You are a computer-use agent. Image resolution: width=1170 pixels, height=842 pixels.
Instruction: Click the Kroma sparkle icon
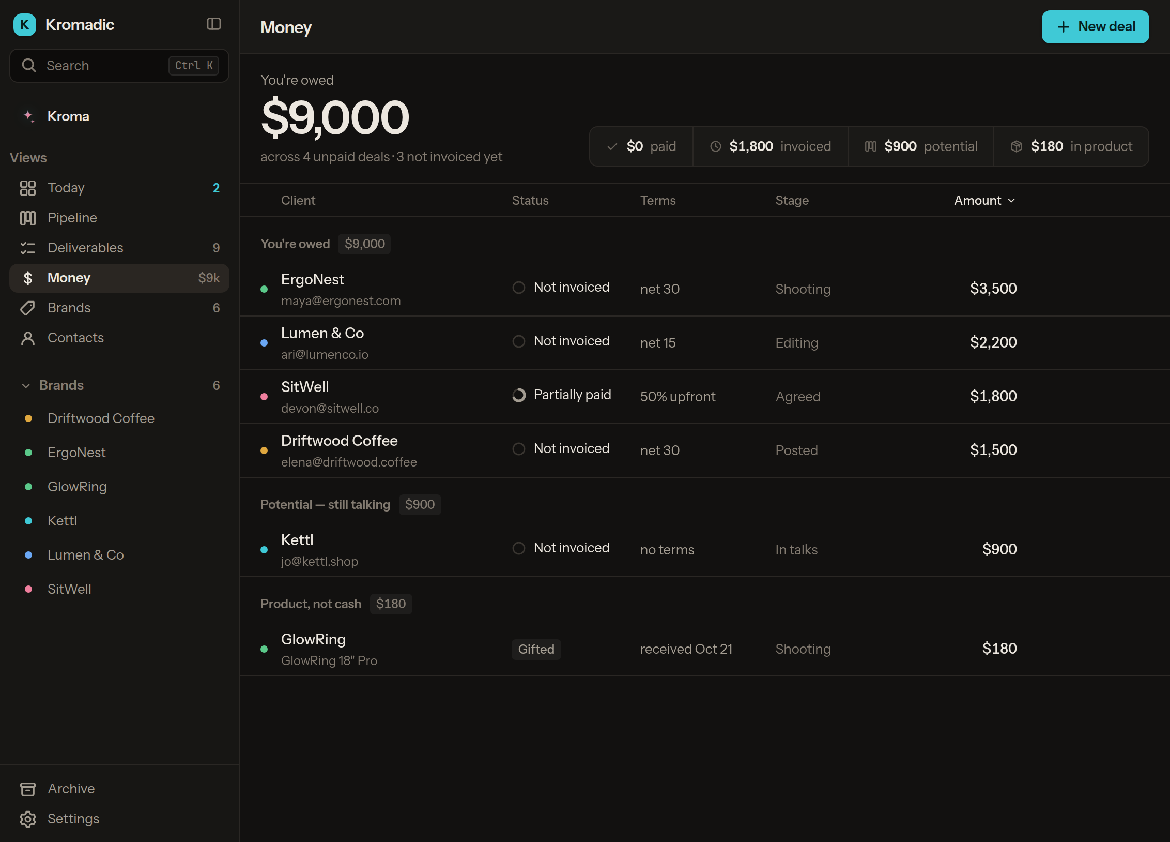[x=29, y=116]
